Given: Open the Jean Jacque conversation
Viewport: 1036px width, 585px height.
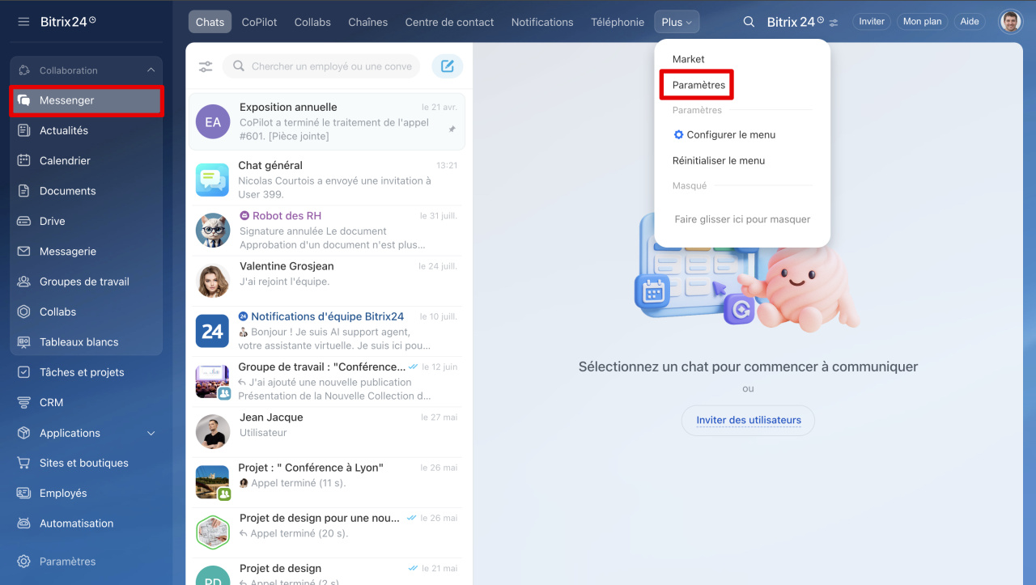Looking at the screenshot, I should (x=327, y=431).
